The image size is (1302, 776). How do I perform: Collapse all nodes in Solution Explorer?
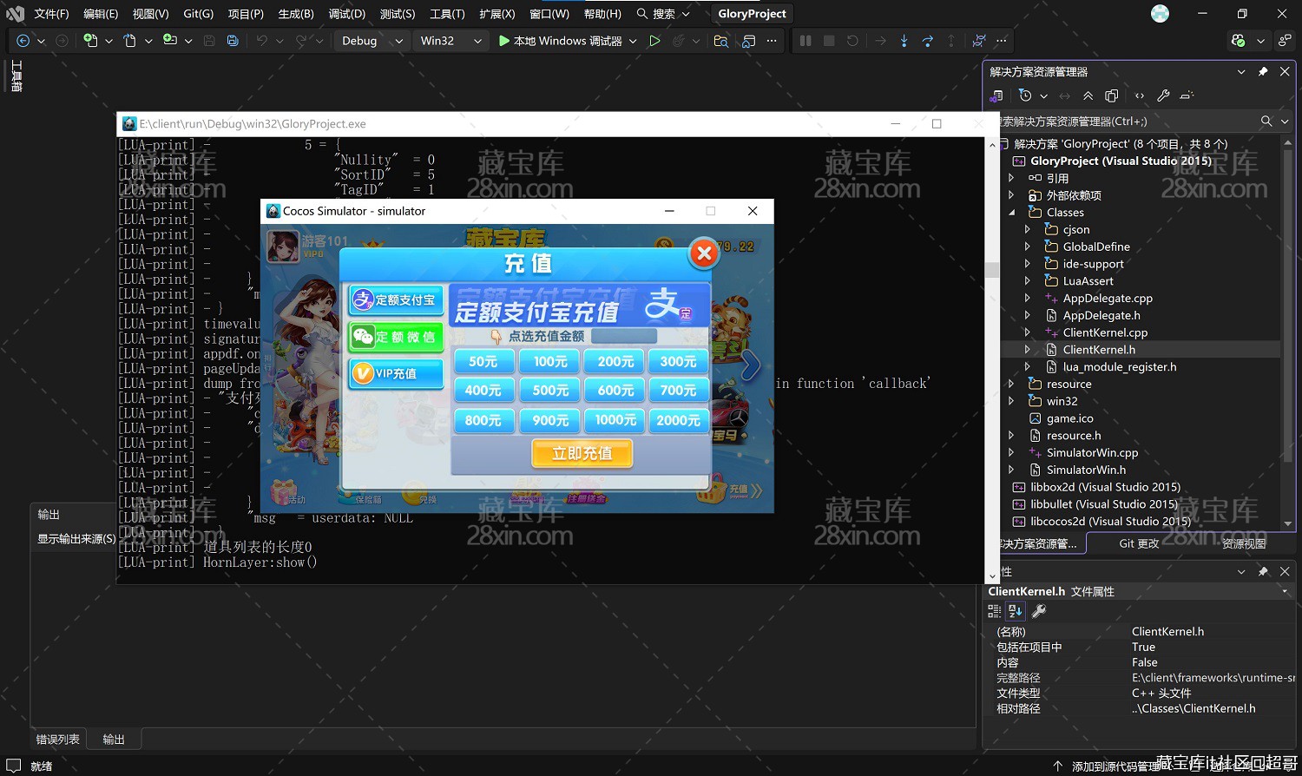[x=1088, y=95]
